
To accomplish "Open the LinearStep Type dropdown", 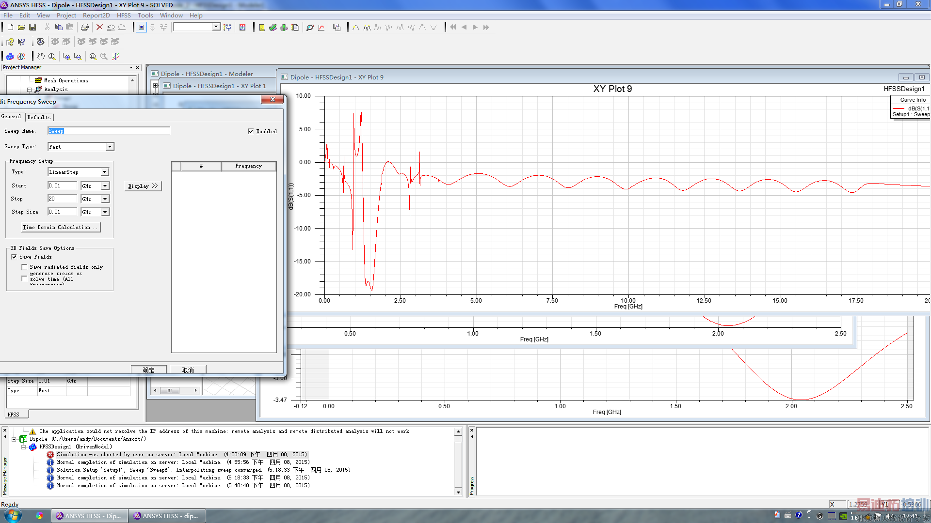I will pyautogui.click(x=104, y=172).
